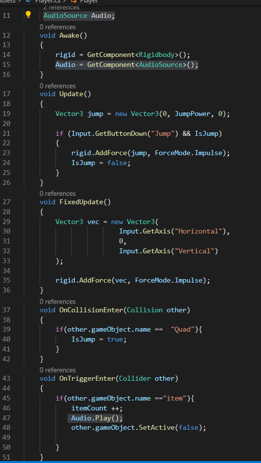This screenshot has width=261, height=463.
Task: Click line number 37 in the gutter
Action: pos(6,310)
